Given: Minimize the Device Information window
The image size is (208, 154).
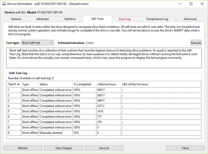Looking at the screenshot, I should click(180, 4).
